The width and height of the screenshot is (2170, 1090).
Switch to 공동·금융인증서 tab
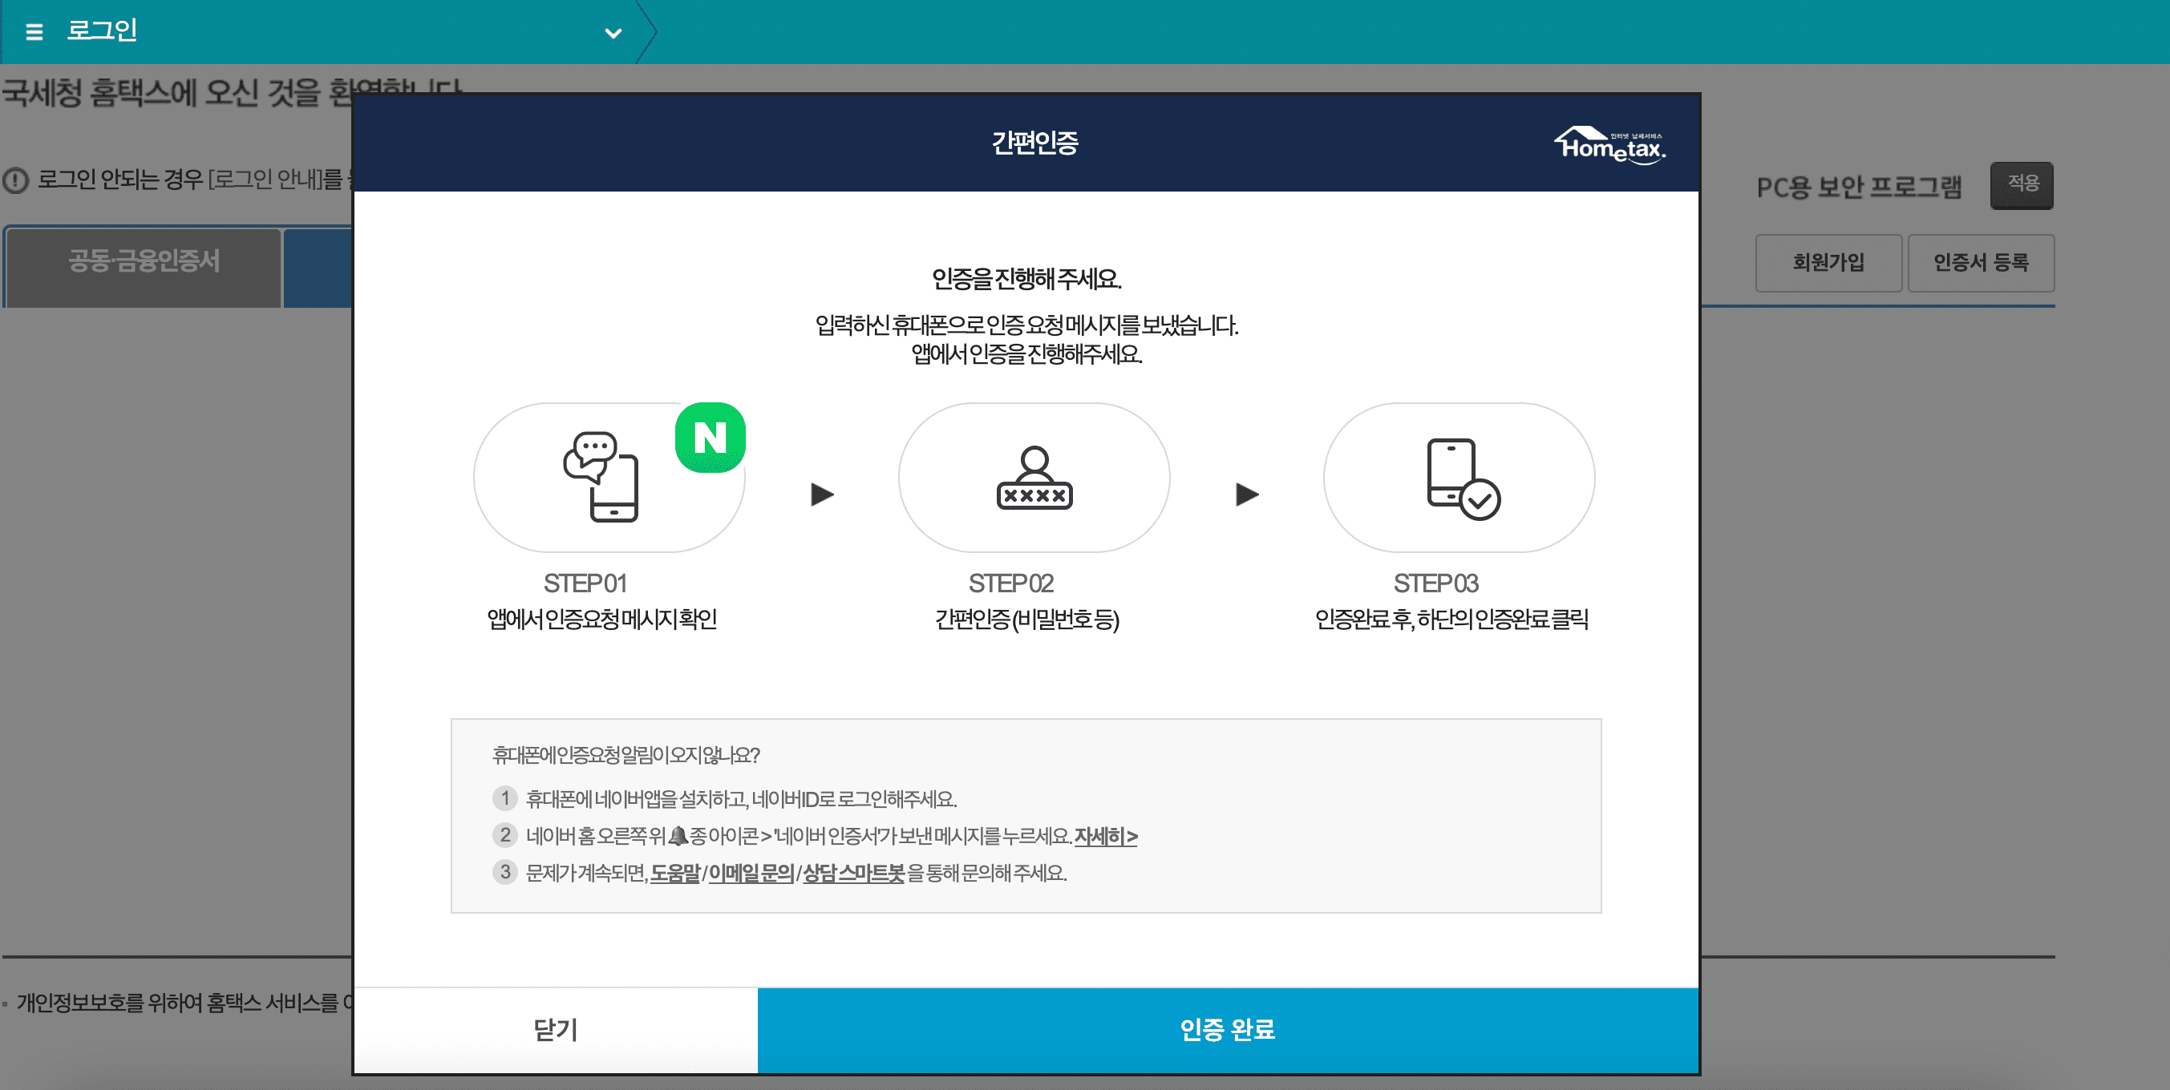[x=144, y=261]
